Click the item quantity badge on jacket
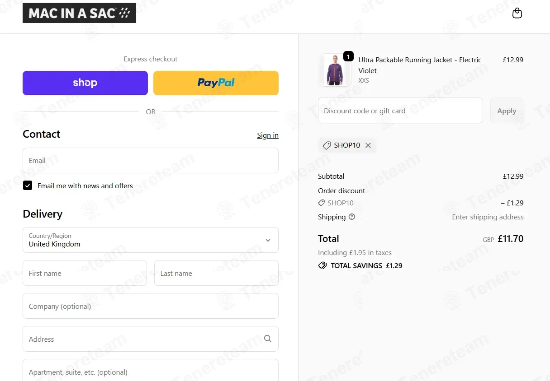 click(x=348, y=56)
